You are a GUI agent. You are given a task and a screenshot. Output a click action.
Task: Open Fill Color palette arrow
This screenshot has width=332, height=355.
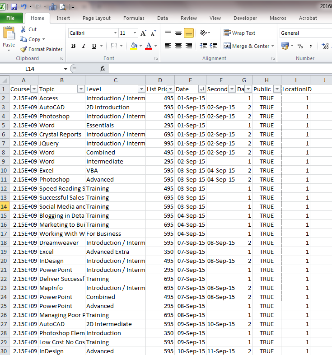(x=140, y=46)
